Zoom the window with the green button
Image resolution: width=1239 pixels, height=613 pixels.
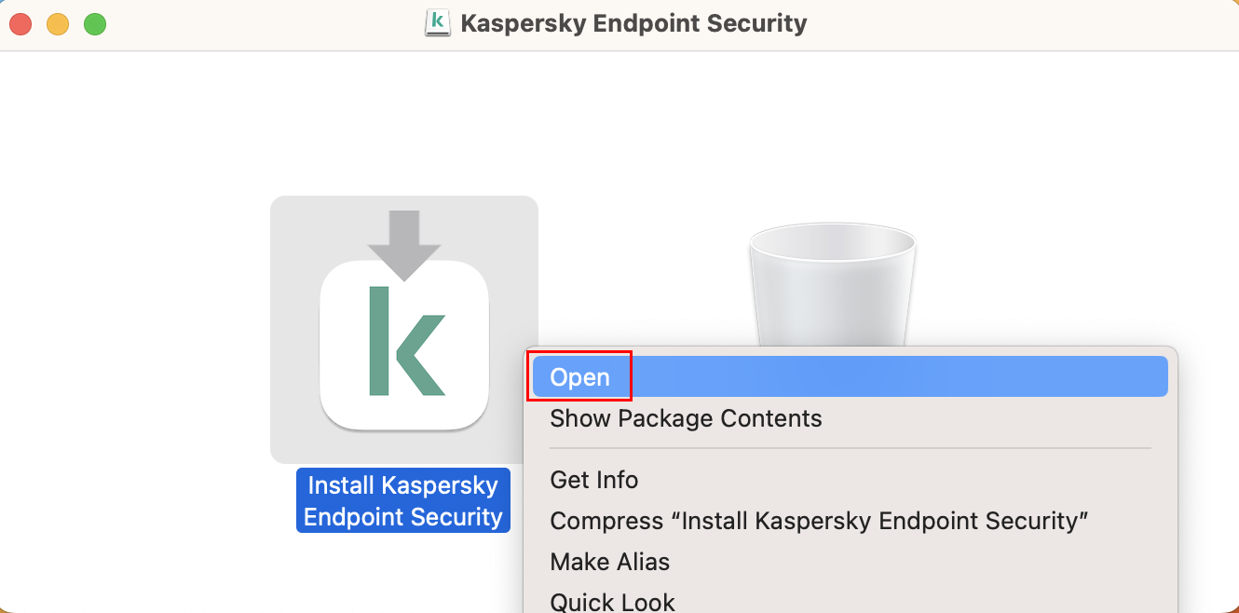click(x=95, y=24)
